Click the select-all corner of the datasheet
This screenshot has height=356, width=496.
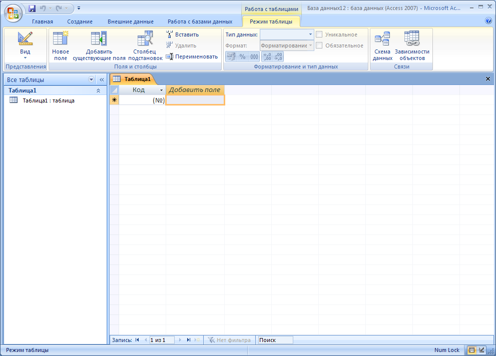(114, 90)
